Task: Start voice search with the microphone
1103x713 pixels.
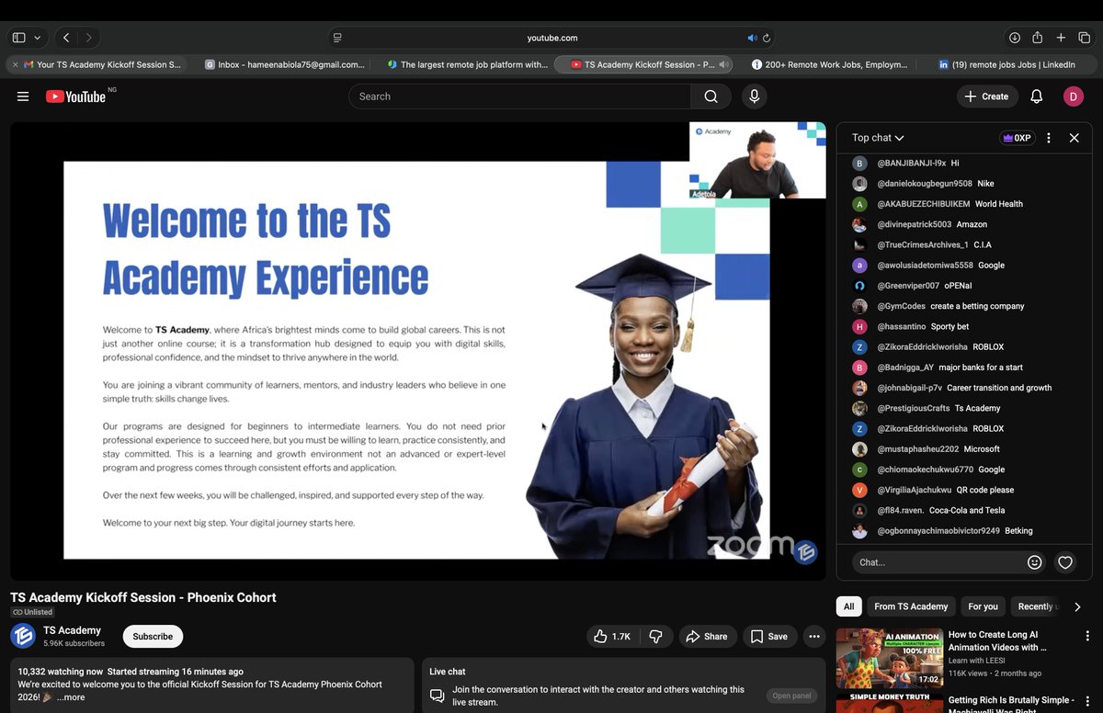Action: [755, 96]
